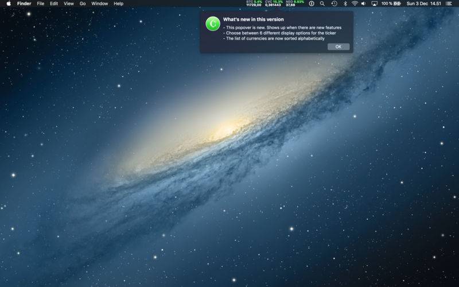459x287 pixels.
Task: Click "What's new in this version" heading
Action: click(253, 20)
